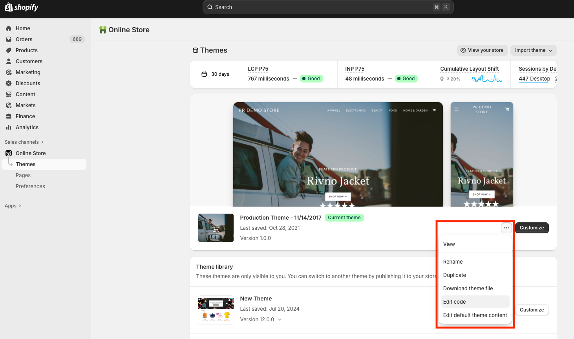Open Customers via the person icon
The width and height of the screenshot is (574, 339).
pyautogui.click(x=9, y=61)
